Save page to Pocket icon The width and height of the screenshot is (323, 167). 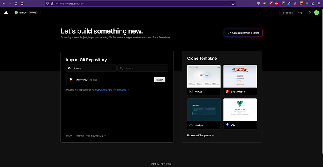[x=258, y=4]
